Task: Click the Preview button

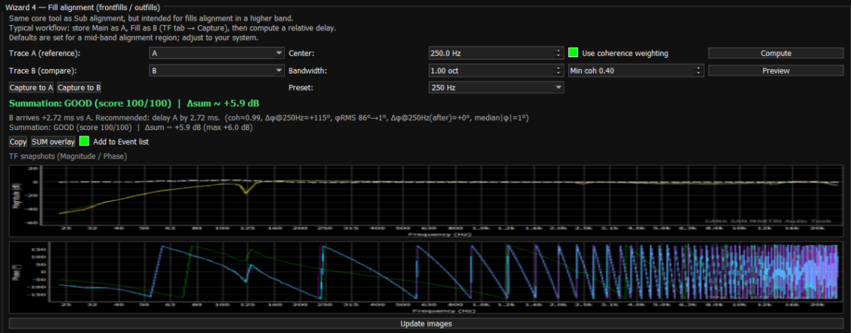Action: (x=776, y=70)
